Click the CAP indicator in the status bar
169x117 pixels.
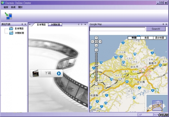click(145, 115)
